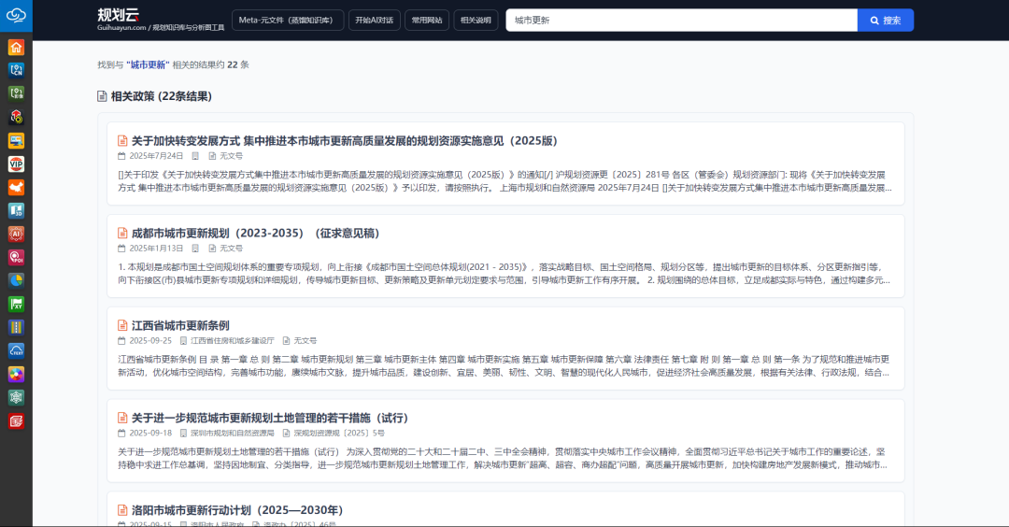Image resolution: width=1009 pixels, height=527 pixels.
Task: Click the blue TEXT cloud sidebar icon
Action: pos(16,350)
